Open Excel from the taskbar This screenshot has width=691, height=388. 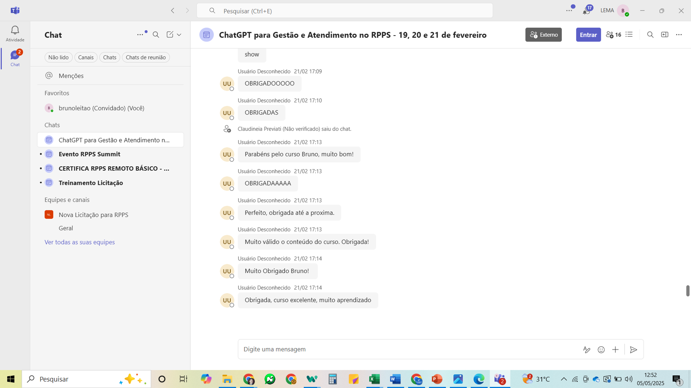[374, 379]
